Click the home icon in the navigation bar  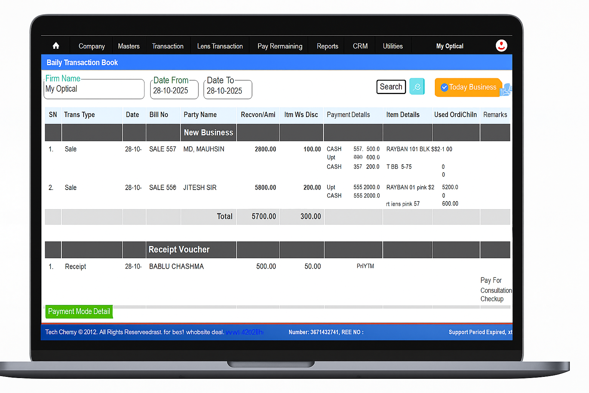(56, 45)
